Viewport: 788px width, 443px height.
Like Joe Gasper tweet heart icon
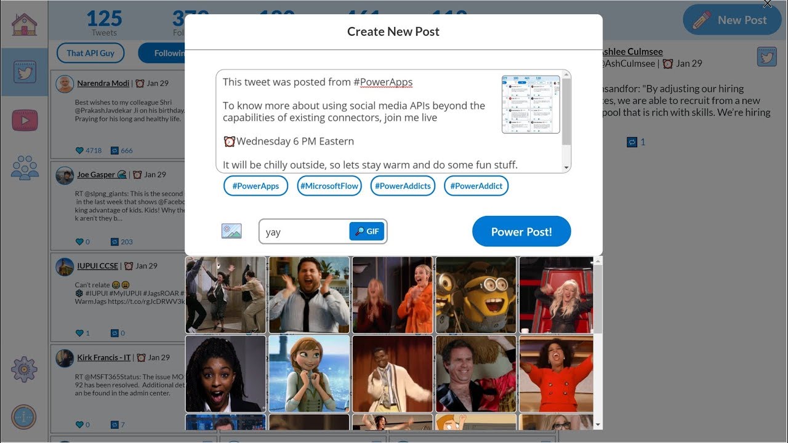79,242
